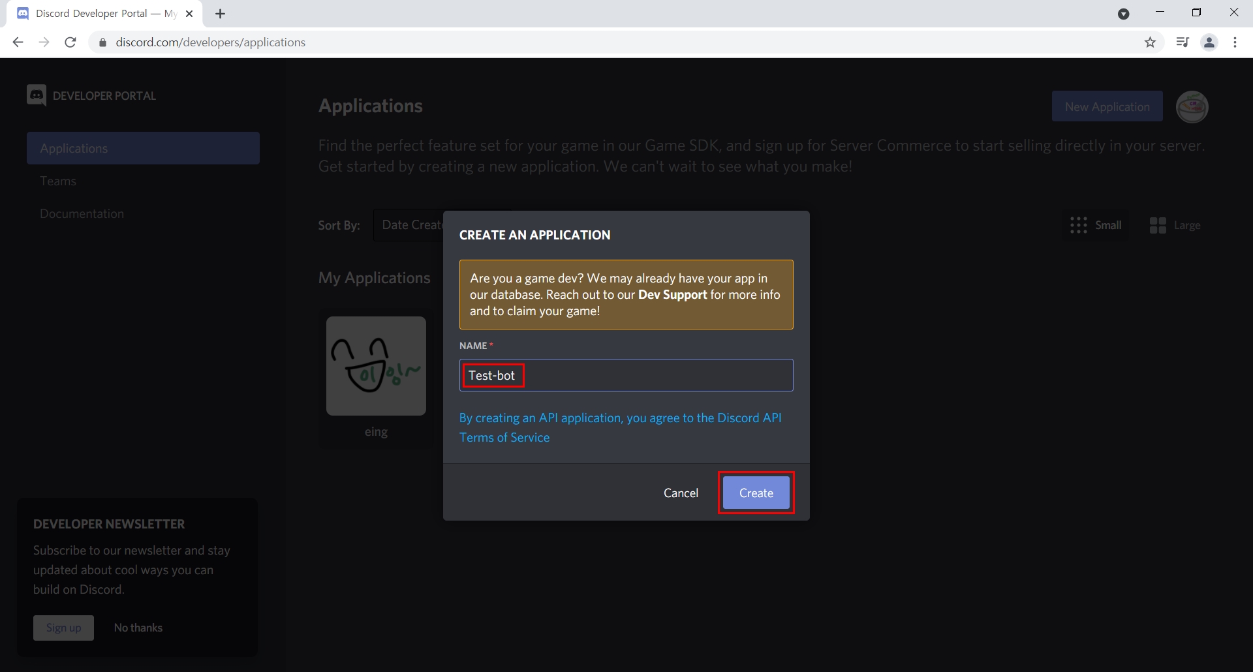Click the New Application button

tap(1107, 106)
